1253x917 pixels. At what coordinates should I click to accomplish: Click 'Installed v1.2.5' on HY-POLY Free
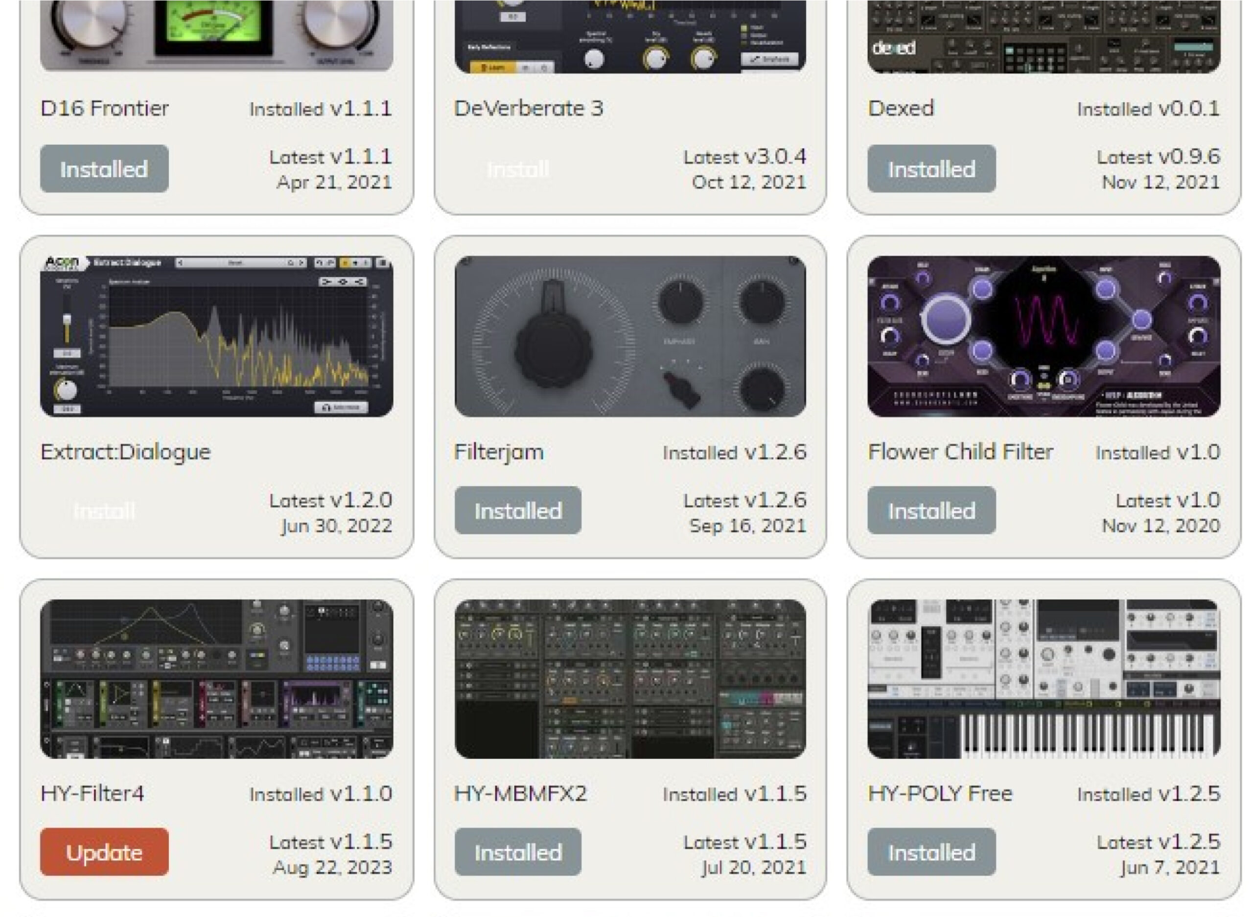click(x=1149, y=794)
